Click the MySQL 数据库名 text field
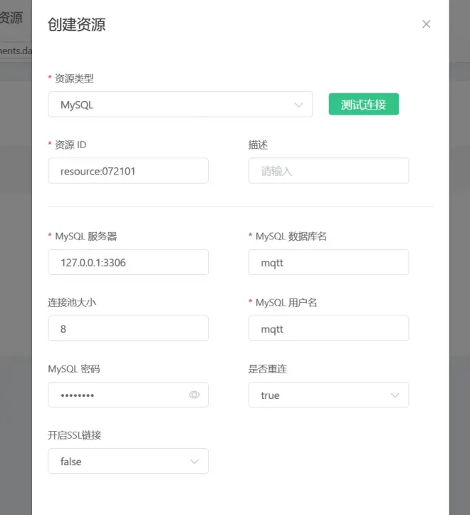 tap(328, 262)
